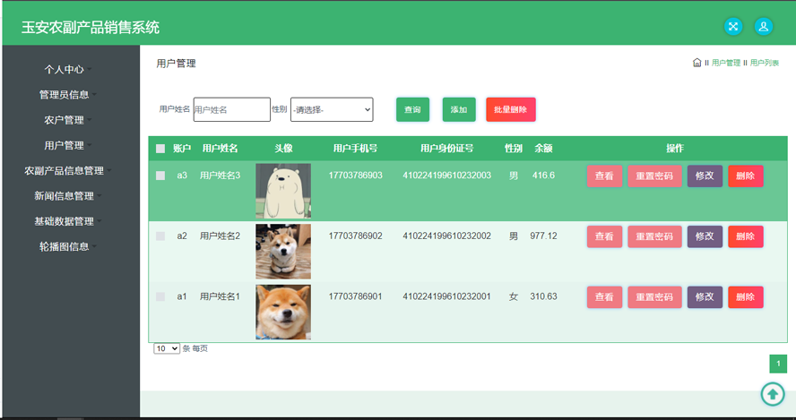This screenshot has height=420, width=796.
Task: Click the 用户手机号 column header
Action: [x=355, y=149]
